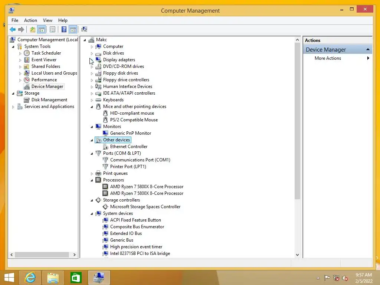
Task: Open Windows Store from taskbar
Action: [x=76, y=278]
